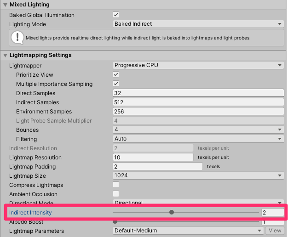Open the Lightmap Size dropdown
This screenshot has height=237, width=288.
[198, 175]
